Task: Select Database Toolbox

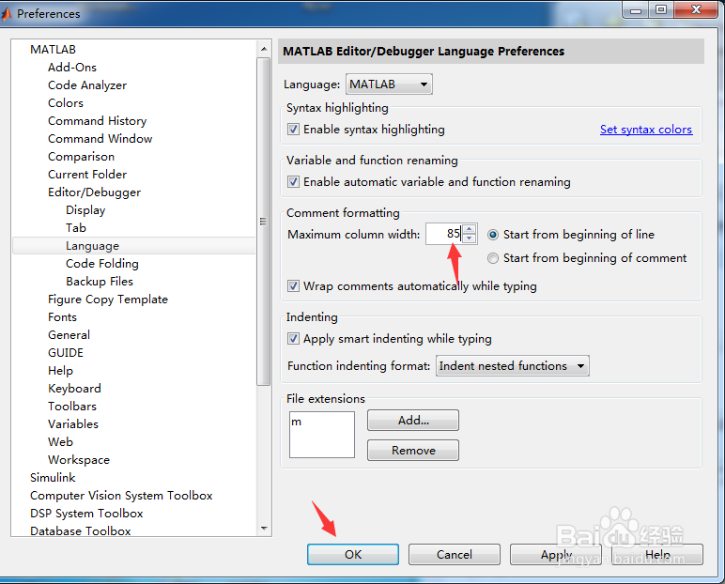Action: click(81, 531)
